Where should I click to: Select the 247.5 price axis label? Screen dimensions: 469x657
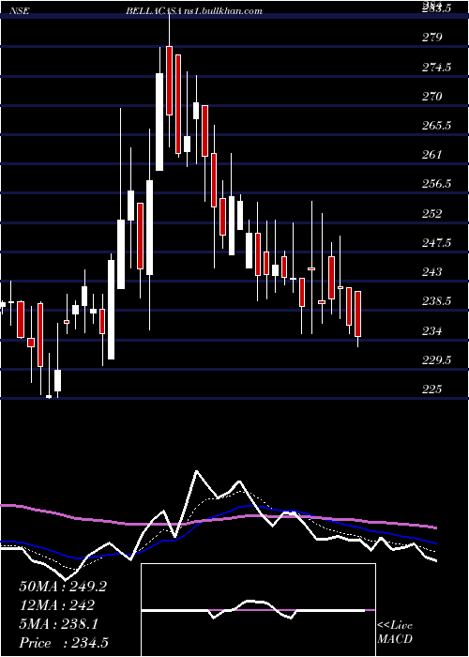[x=437, y=242]
